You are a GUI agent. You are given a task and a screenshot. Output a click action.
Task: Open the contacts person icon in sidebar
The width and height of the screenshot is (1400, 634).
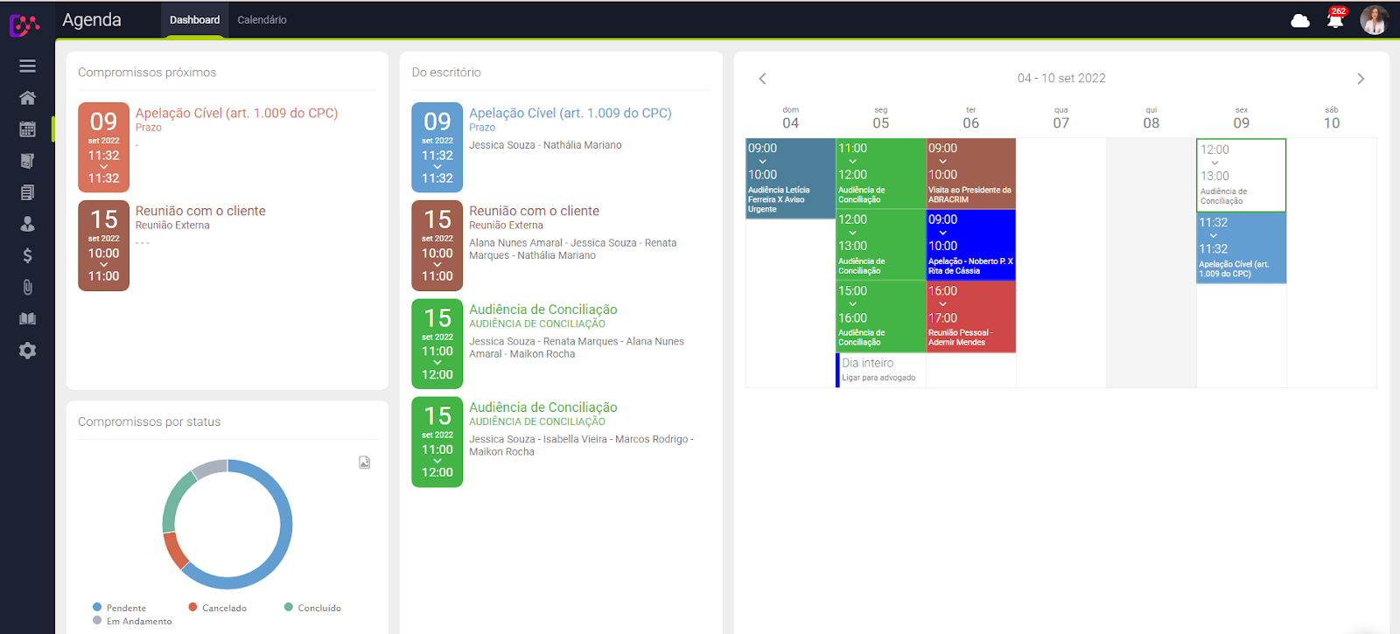click(27, 224)
